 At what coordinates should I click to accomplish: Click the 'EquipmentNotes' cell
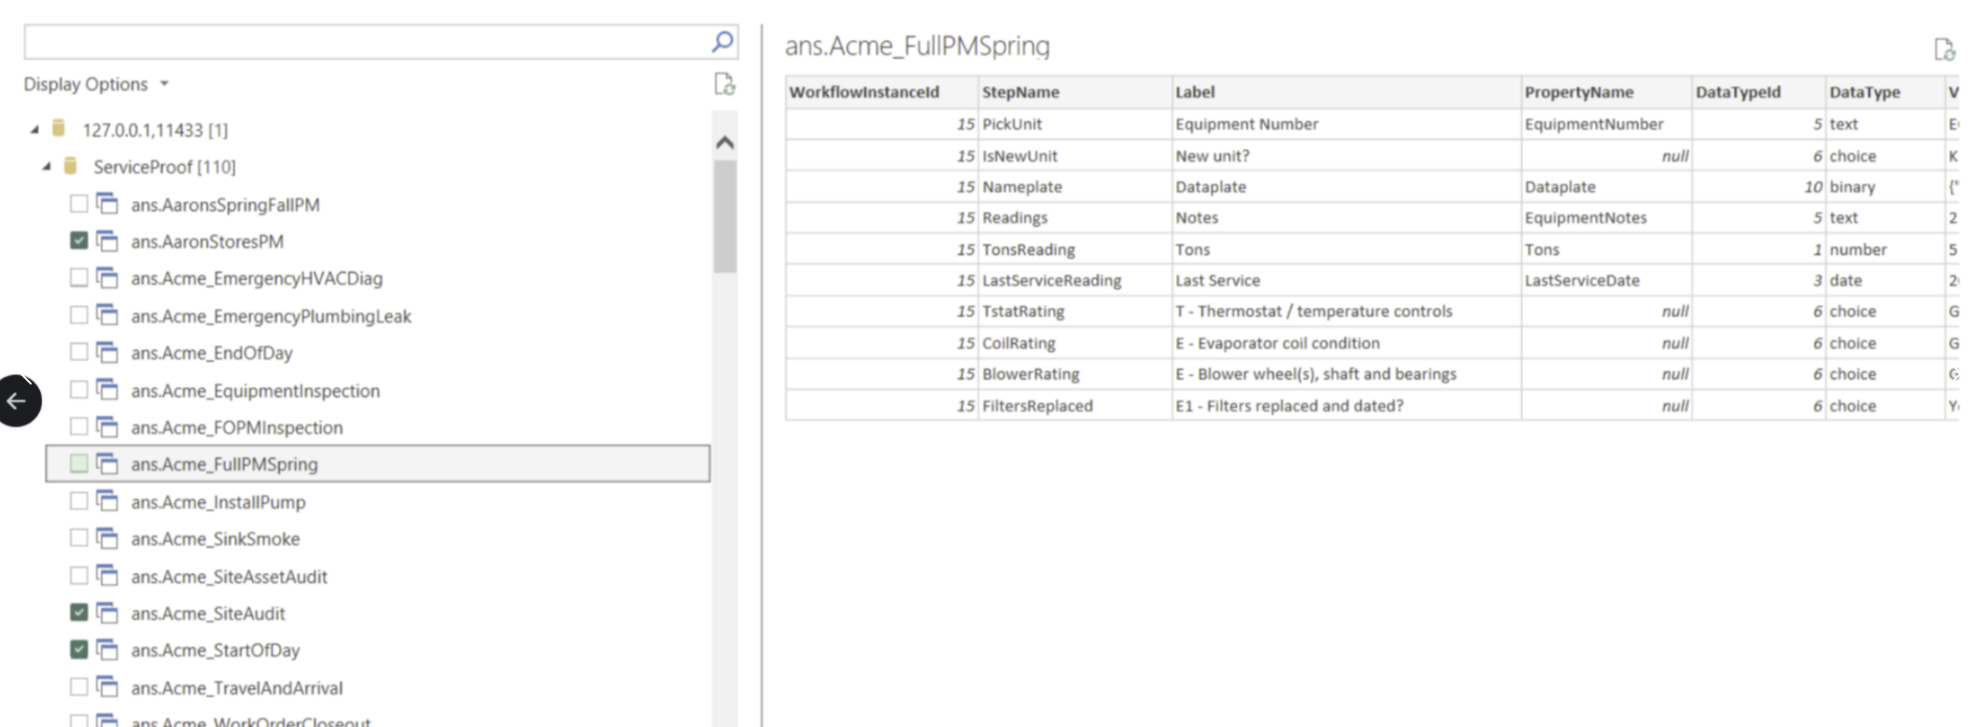[x=1606, y=218]
